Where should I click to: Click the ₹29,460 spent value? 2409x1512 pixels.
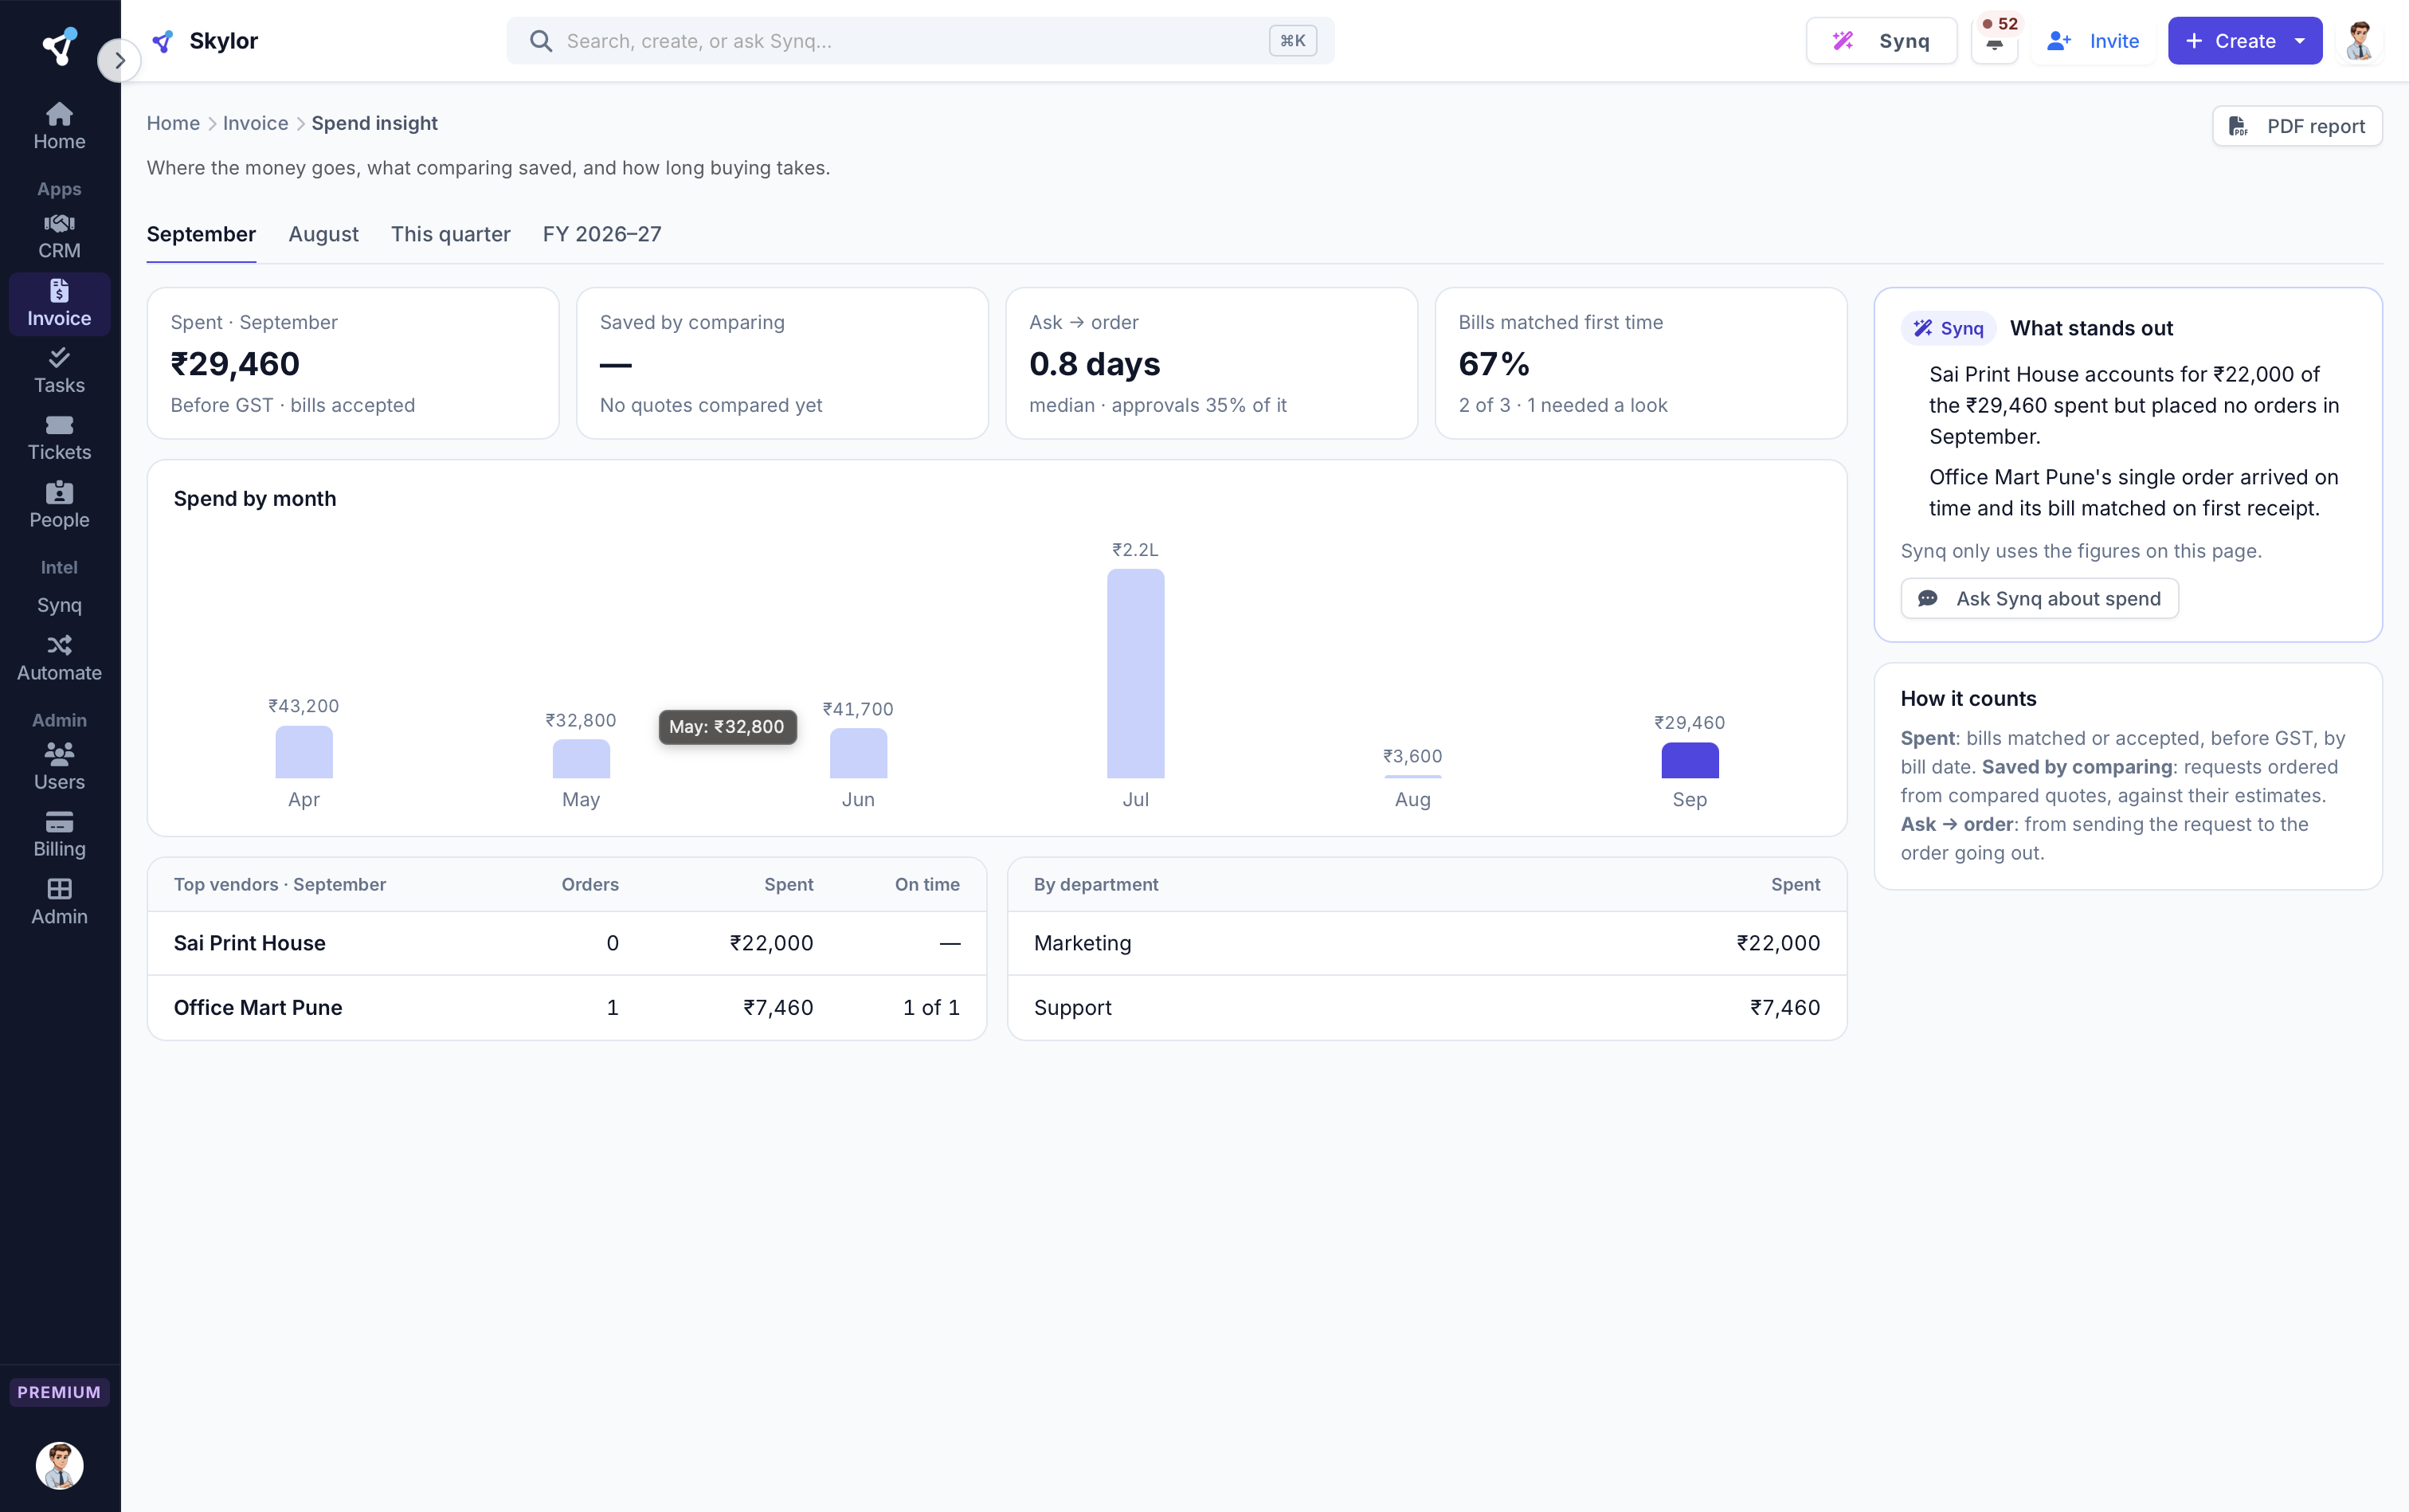(x=235, y=364)
